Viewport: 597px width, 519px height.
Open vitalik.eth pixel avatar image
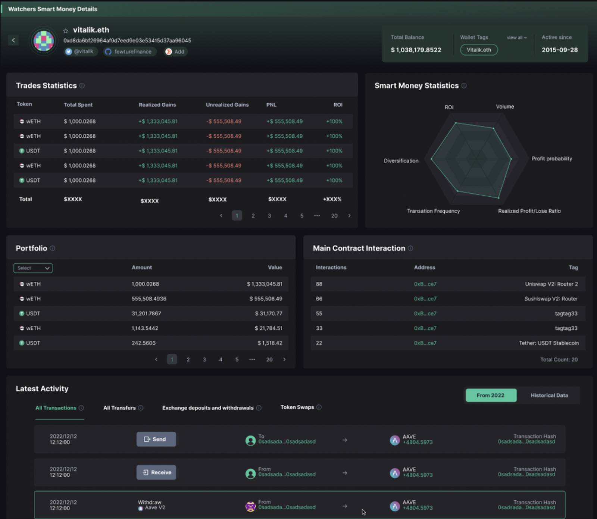coord(43,41)
